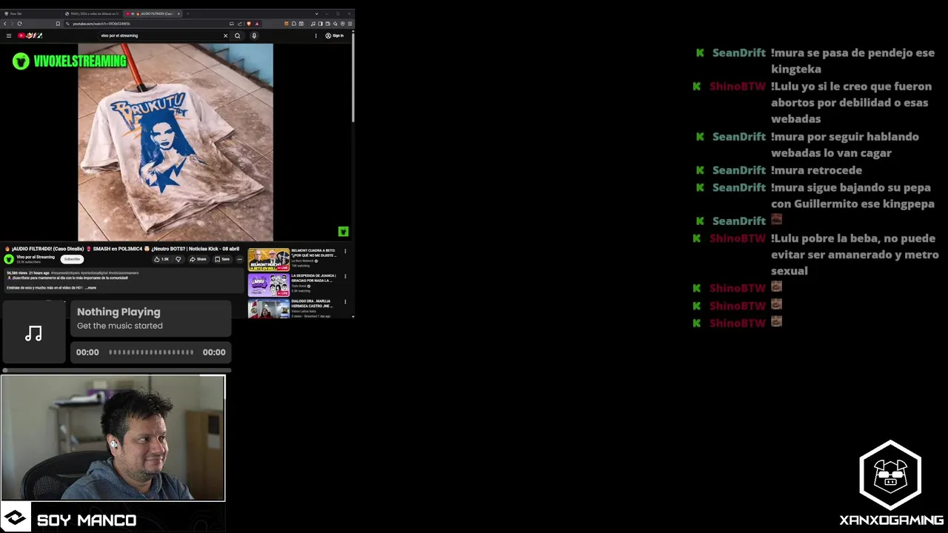Close the active AUDIO FILTR4DO tab

[x=178, y=13]
